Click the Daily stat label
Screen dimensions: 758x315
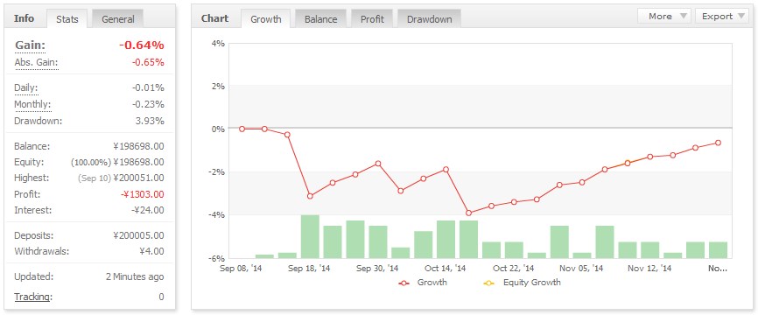pos(26,87)
